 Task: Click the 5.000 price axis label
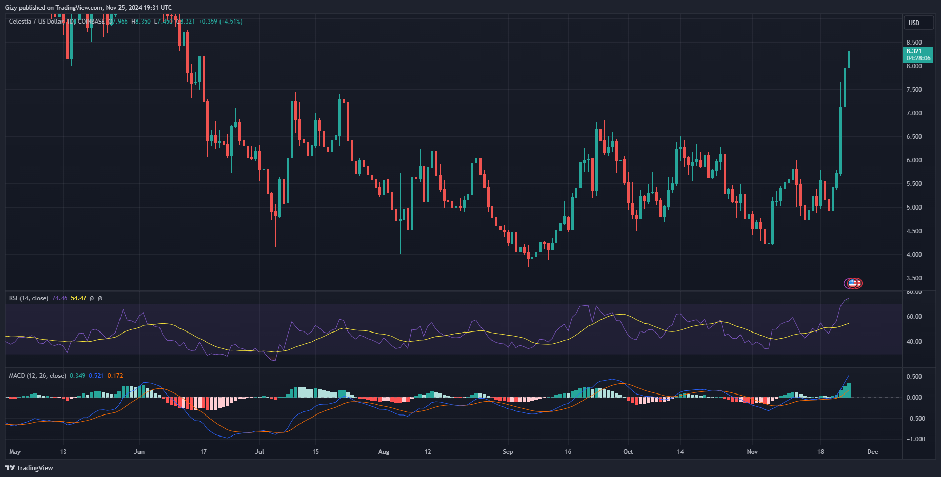pos(914,208)
